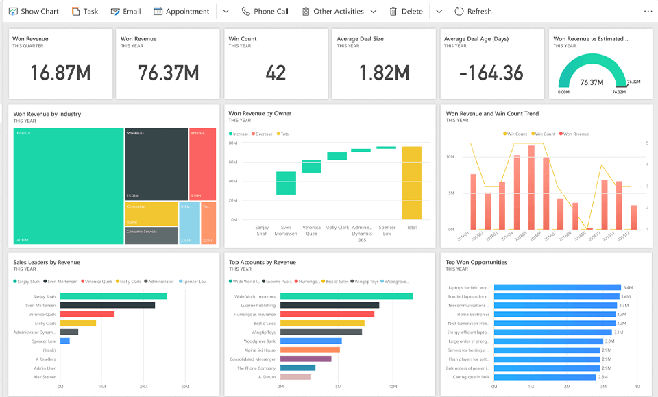Click the Wide World Importers bar
The height and width of the screenshot is (397, 658).
click(346, 296)
